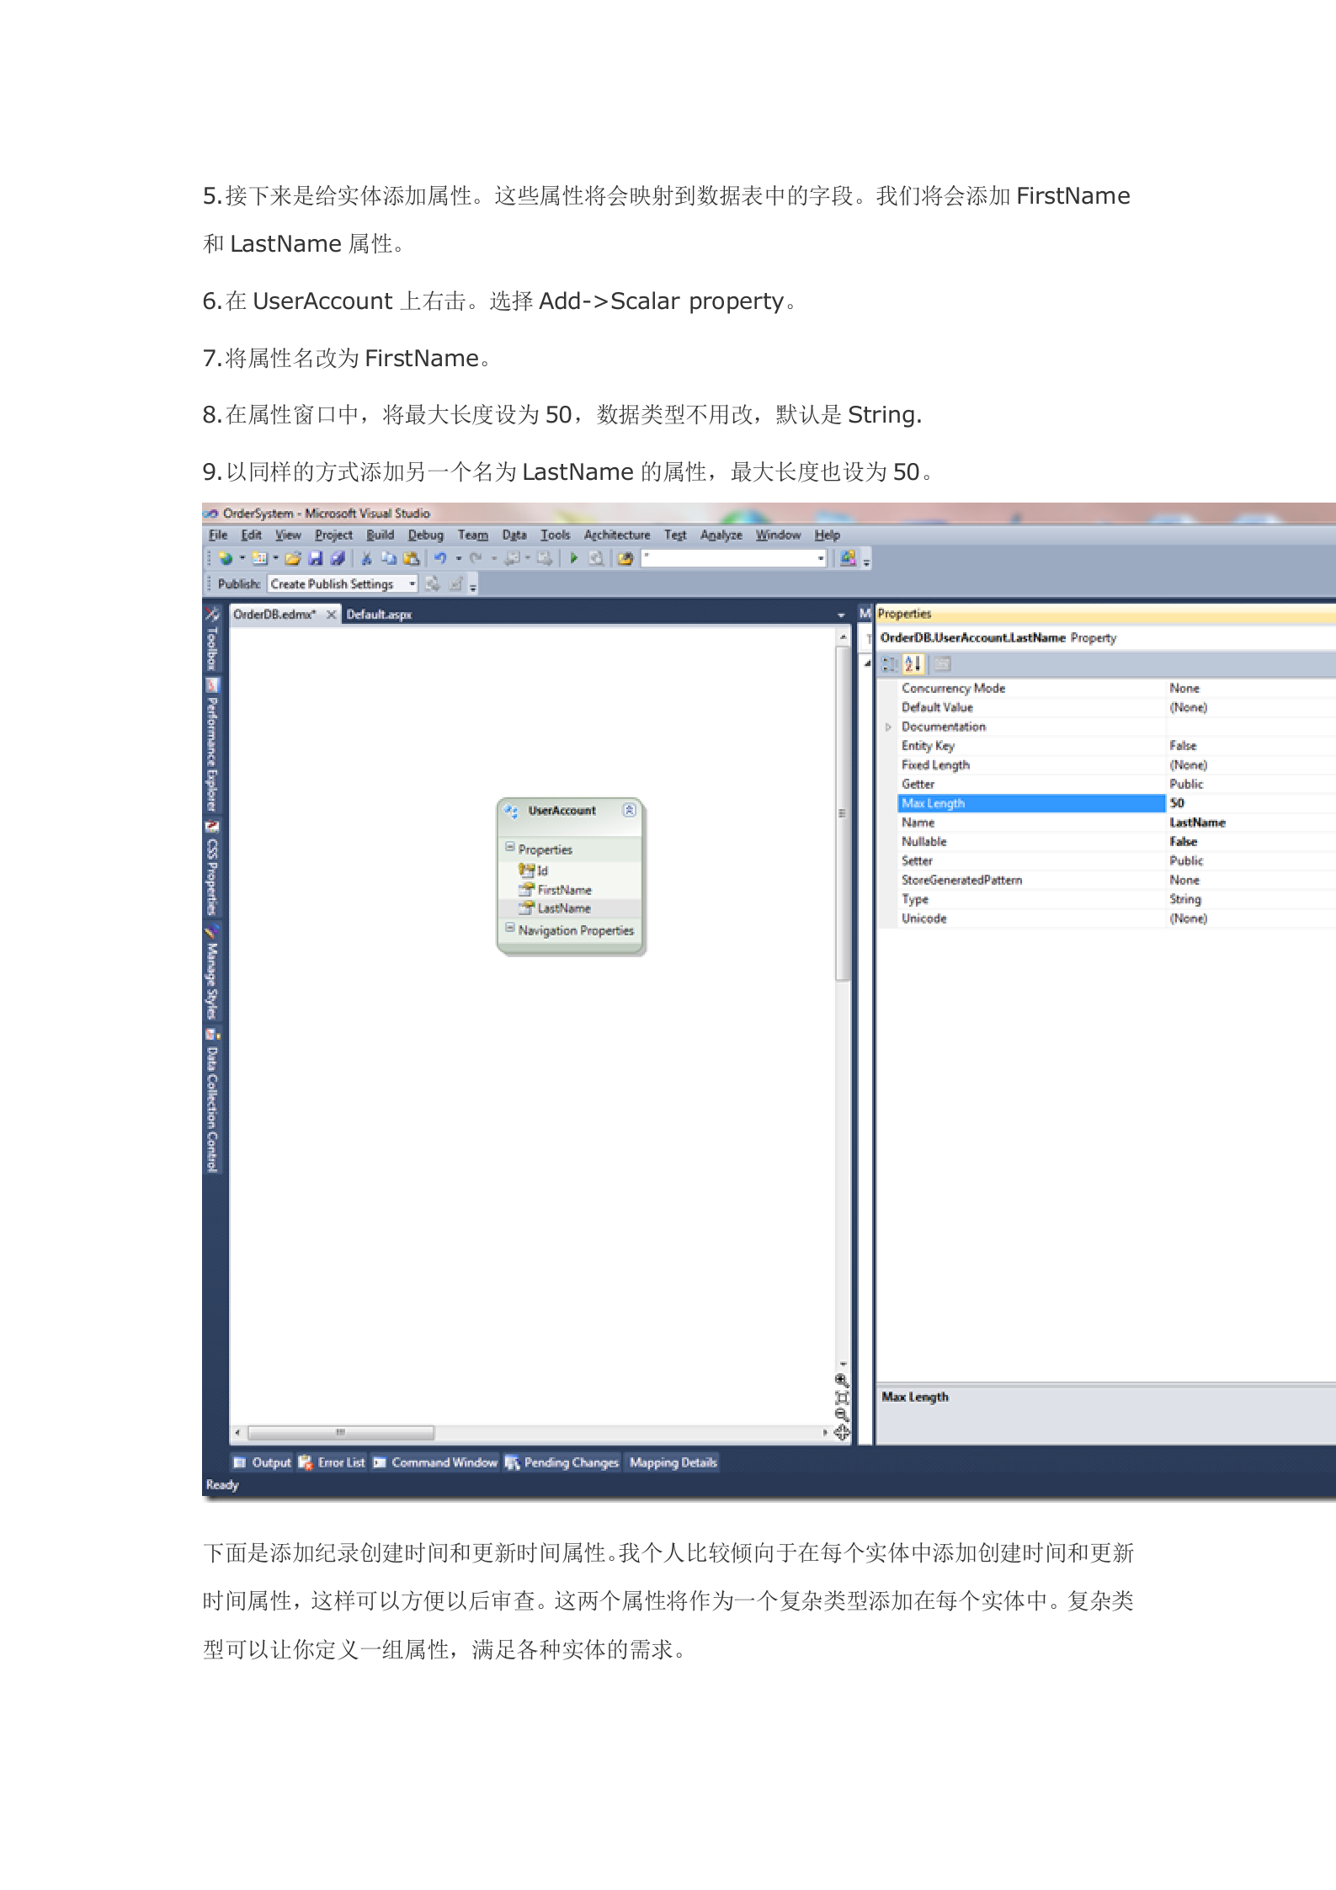Viewport: 1336px width, 1890px height.
Task: Click the Zoom In magnifier icon in designer
Action: click(x=842, y=1381)
